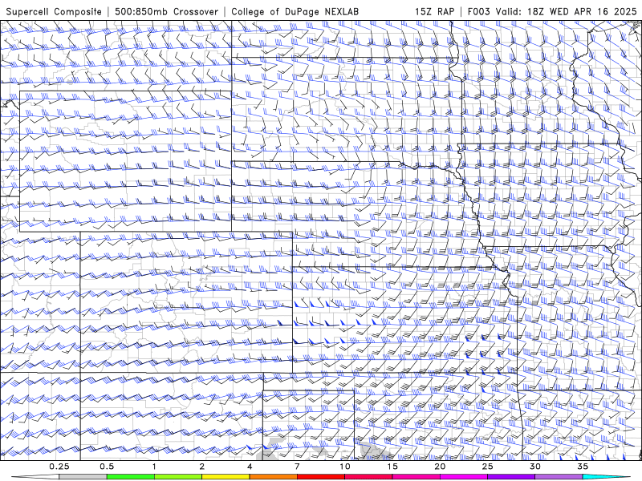The width and height of the screenshot is (642, 481).
Task: Click the legend value 15 on the scale
Action: [392, 467]
